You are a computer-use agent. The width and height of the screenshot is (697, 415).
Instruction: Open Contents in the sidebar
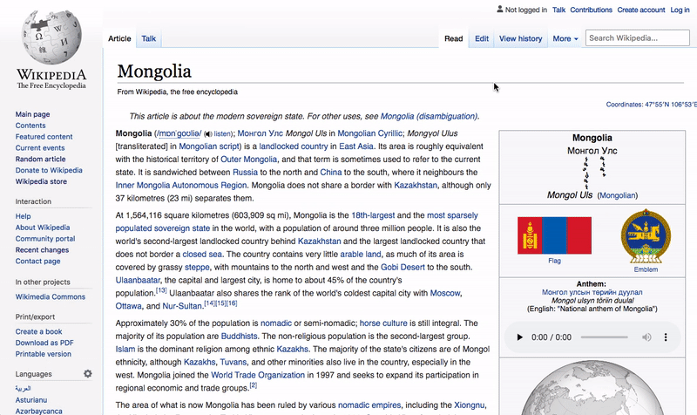click(x=30, y=126)
